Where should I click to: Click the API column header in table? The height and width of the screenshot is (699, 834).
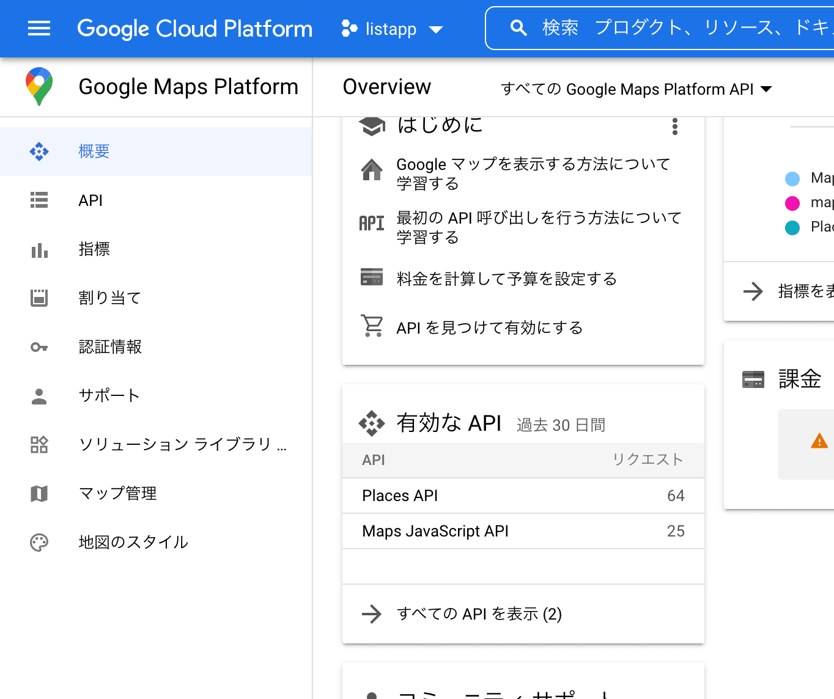[374, 460]
